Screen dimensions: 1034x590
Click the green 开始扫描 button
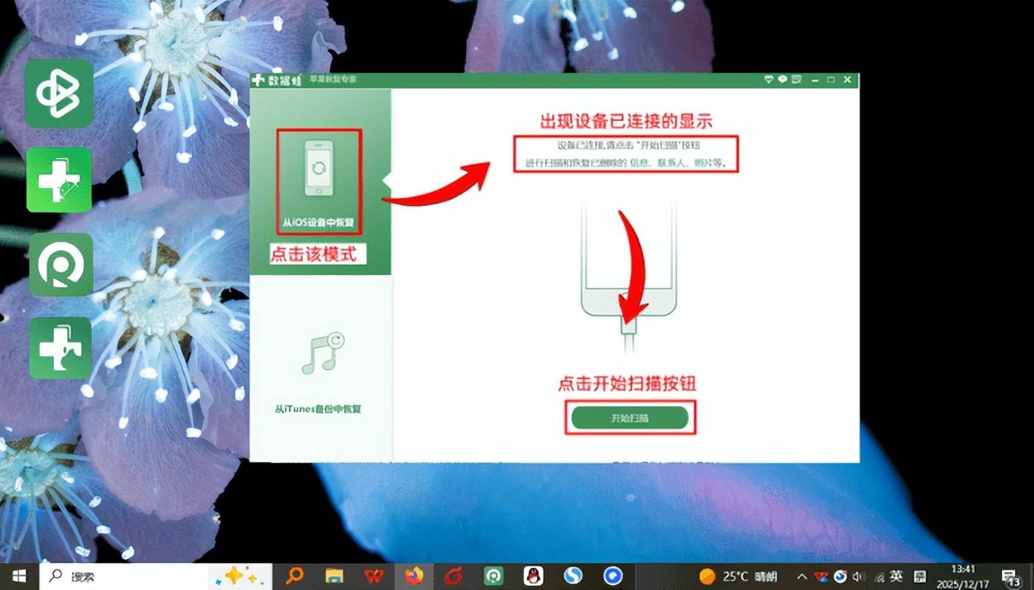[x=629, y=418]
